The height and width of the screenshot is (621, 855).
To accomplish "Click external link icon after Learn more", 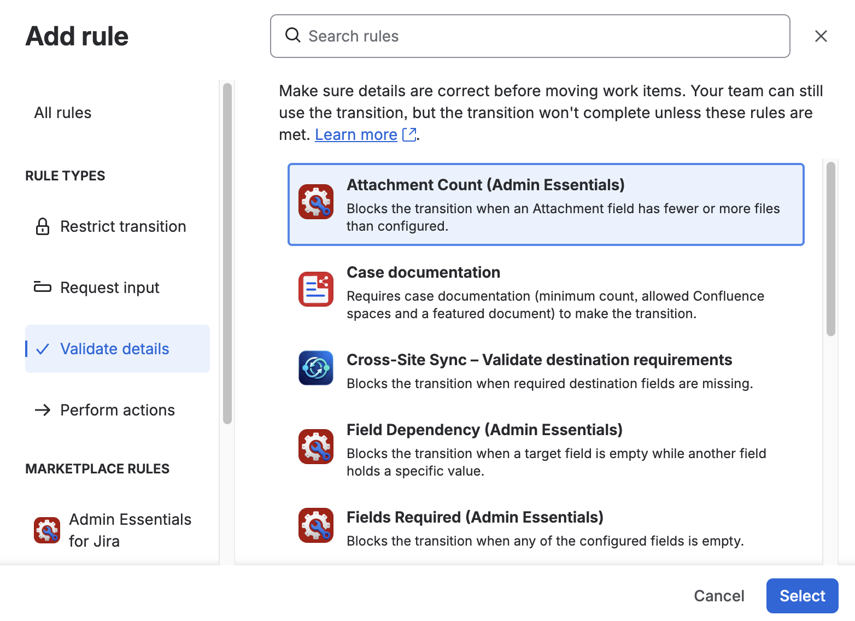I will click(409, 134).
